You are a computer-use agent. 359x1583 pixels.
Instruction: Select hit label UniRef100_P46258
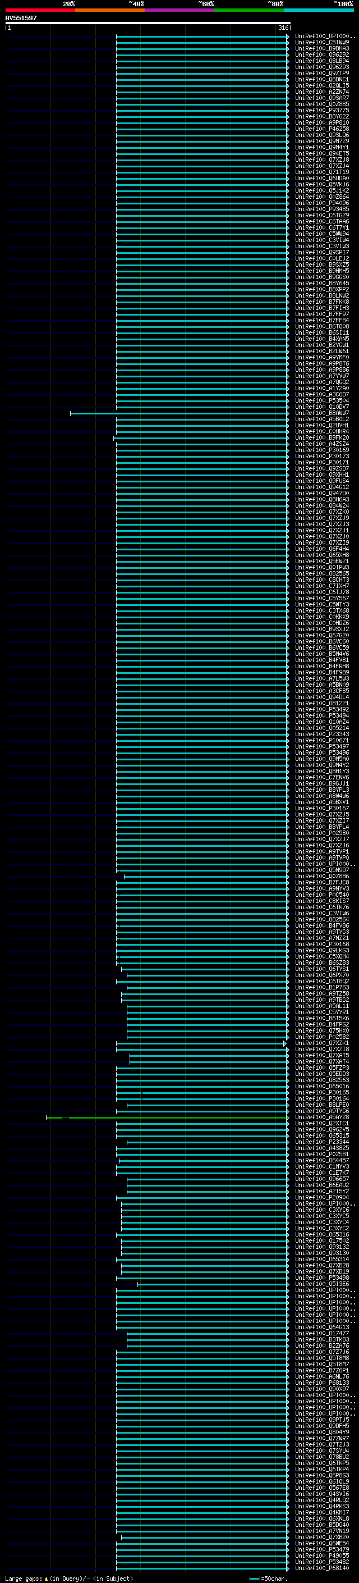pos(322,129)
